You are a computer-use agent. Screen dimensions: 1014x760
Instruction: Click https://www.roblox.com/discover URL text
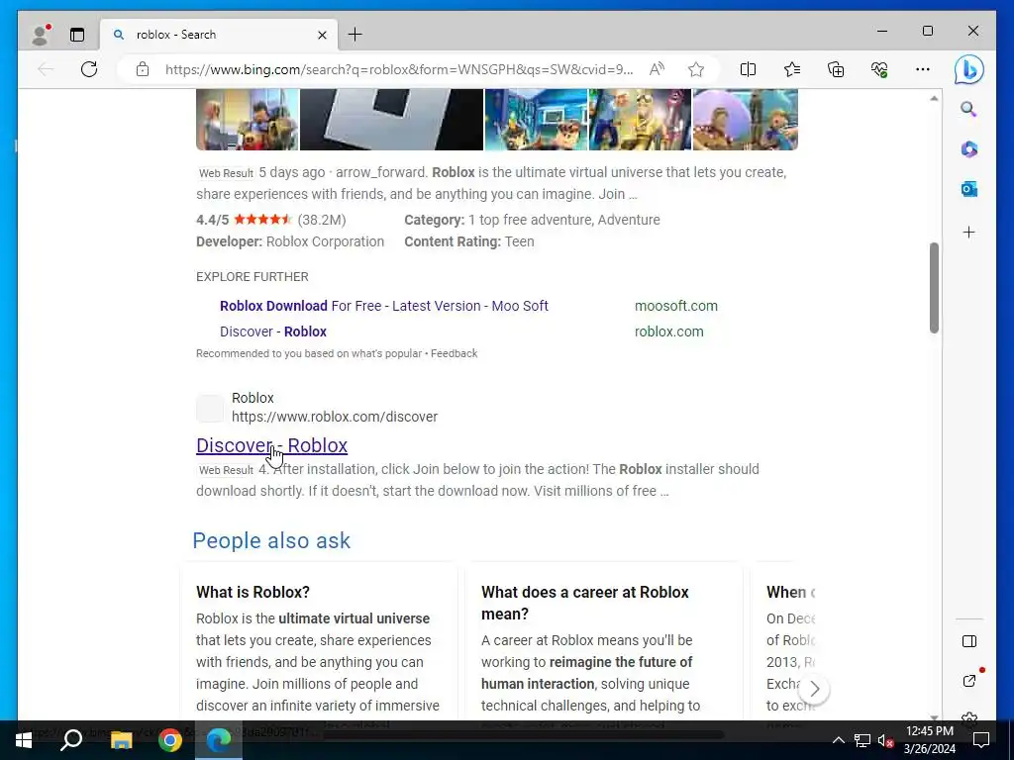[335, 417]
